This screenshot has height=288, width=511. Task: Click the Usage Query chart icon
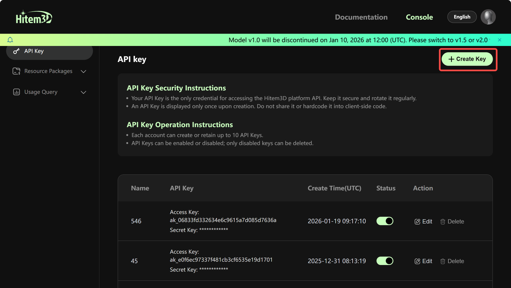click(16, 92)
